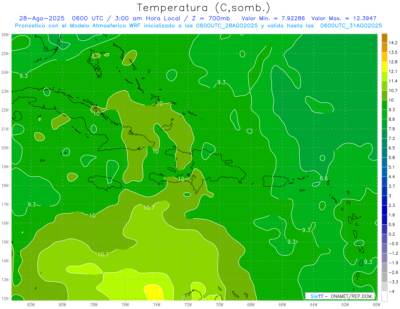Click the colorbar's "3.7" label

click(392, 186)
